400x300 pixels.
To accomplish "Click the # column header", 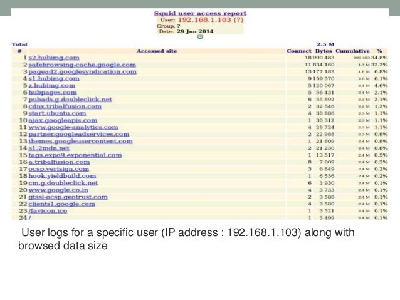I will (19, 51).
